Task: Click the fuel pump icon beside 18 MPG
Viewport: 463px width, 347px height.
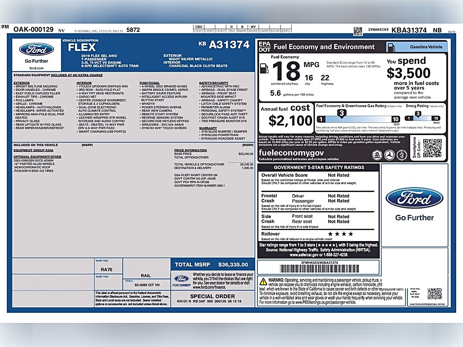Action: [x=264, y=69]
